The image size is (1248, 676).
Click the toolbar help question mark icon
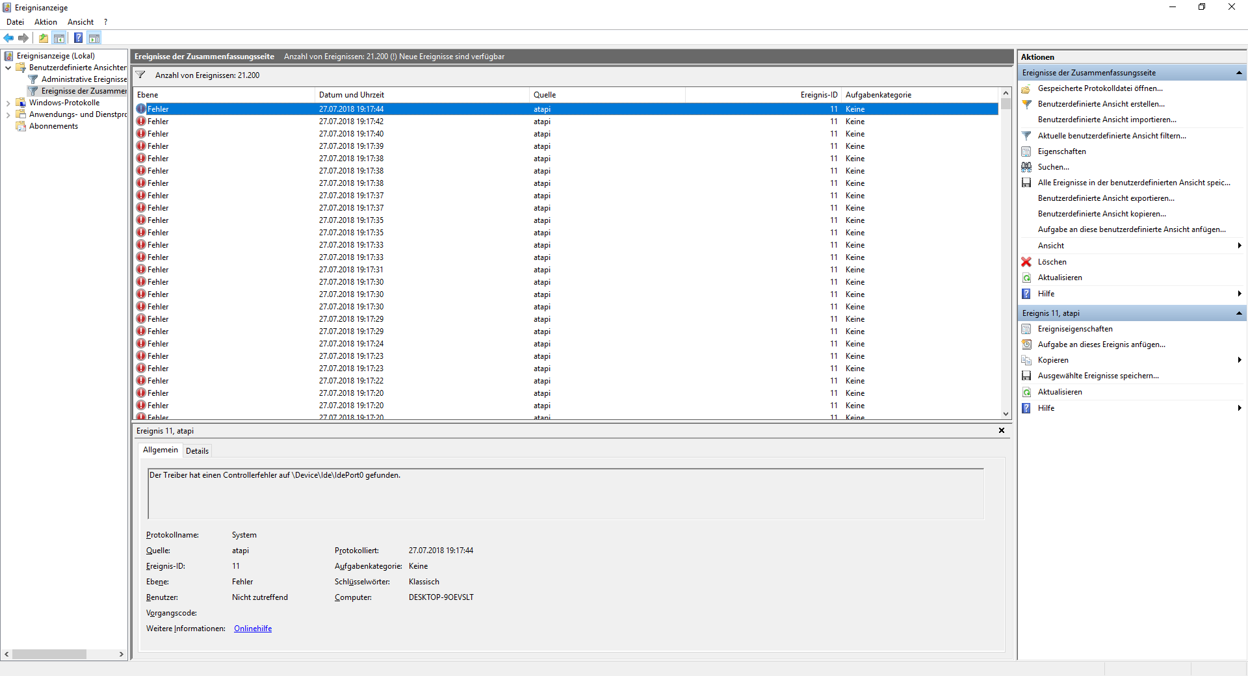[x=78, y=38]
